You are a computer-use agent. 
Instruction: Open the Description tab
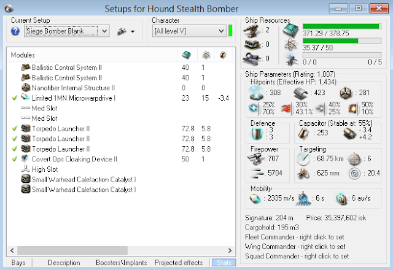[64, 263]
